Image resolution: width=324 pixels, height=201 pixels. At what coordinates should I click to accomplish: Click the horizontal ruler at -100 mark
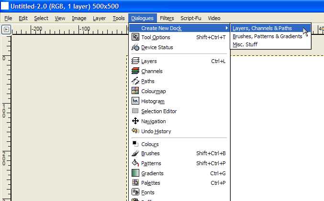pyautogui.click(x=85, y=29)
